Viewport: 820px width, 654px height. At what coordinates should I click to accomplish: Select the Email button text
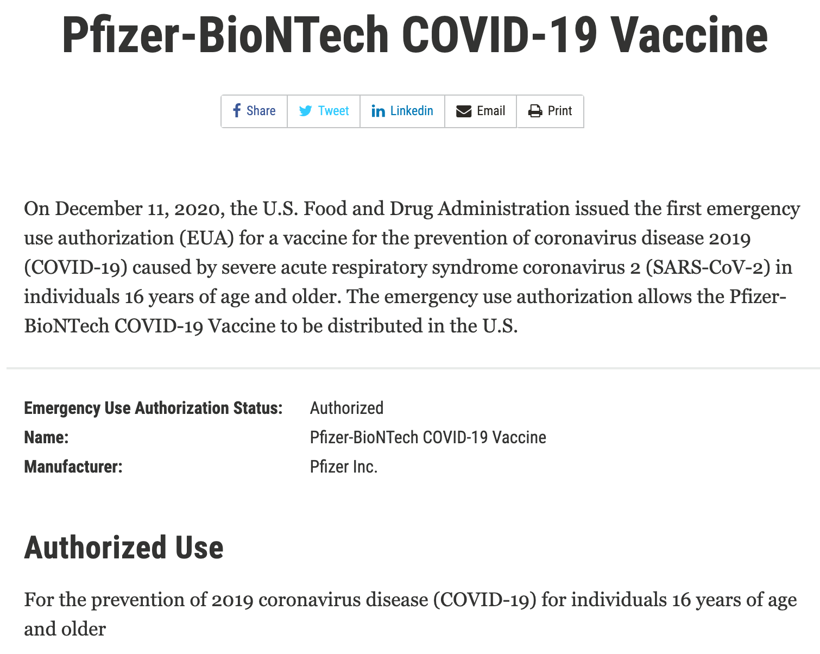tap(491, 111)
